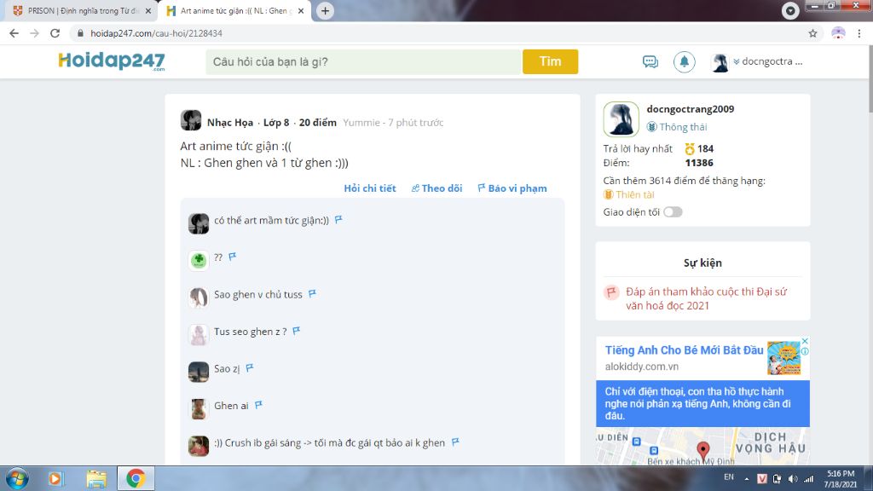The width and height of the screenshot is (873, 491).
Task: Report comment 'có thể art mằm tức giận:))'
Action: [338, 219]
